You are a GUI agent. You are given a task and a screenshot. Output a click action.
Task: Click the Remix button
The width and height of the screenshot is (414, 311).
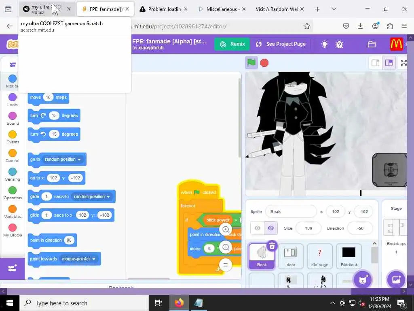point(232,44)
